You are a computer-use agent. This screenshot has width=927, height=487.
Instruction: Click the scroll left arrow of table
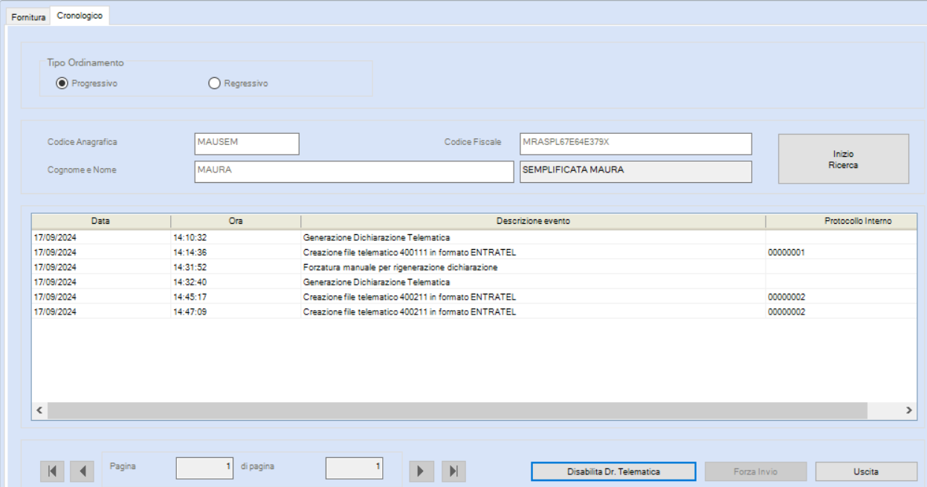(x=39, y=410)
